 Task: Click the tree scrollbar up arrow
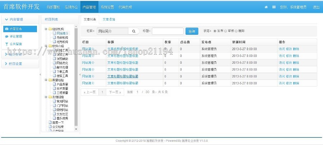(76, 26)
